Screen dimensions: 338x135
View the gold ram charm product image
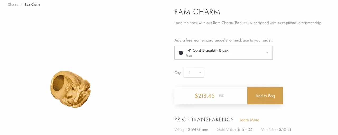tap(71, 89)
